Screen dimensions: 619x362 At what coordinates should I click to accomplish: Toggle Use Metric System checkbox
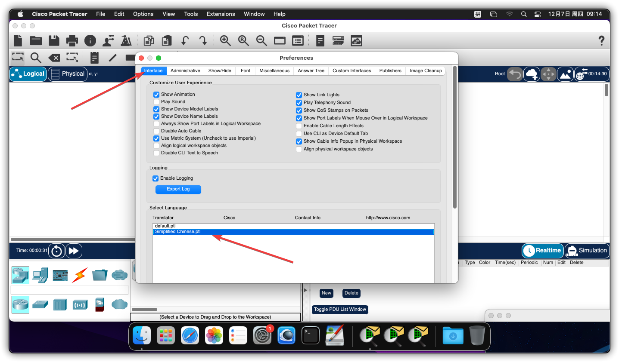[156, 138]
